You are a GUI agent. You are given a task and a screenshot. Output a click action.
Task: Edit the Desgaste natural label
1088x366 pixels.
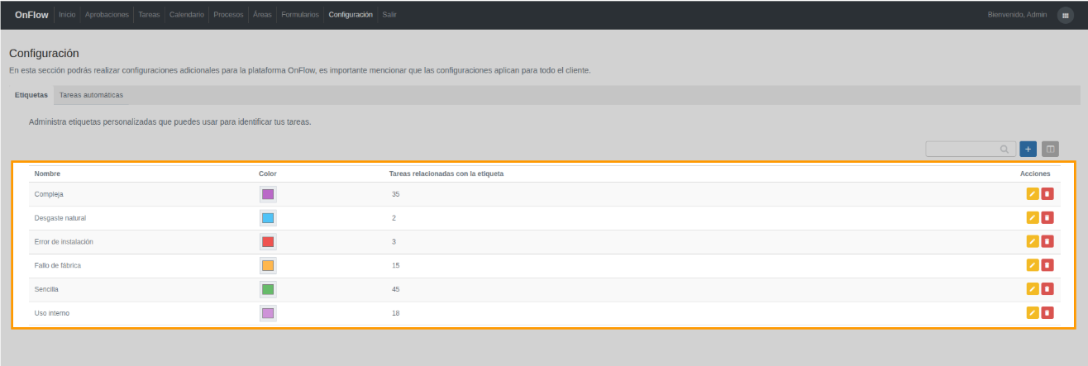[1032, 218]
